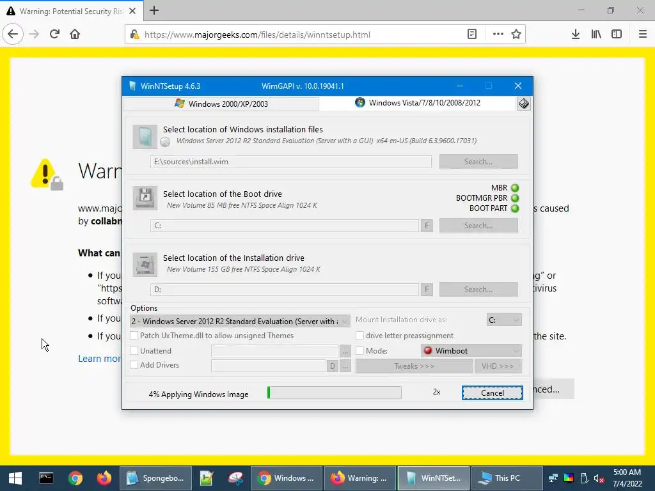Enable Patch UxTheme.dll checkbox

(x=134, y=336)
